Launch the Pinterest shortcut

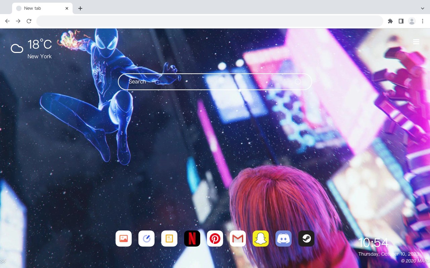(x=215, y=239)
